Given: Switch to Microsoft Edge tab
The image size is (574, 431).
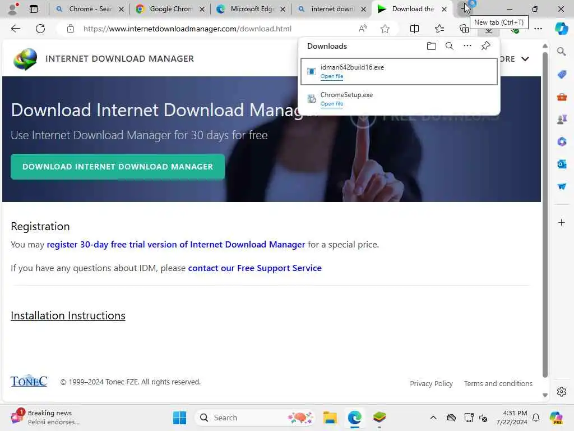Looking at the screenshot, I should pos(252,9).
